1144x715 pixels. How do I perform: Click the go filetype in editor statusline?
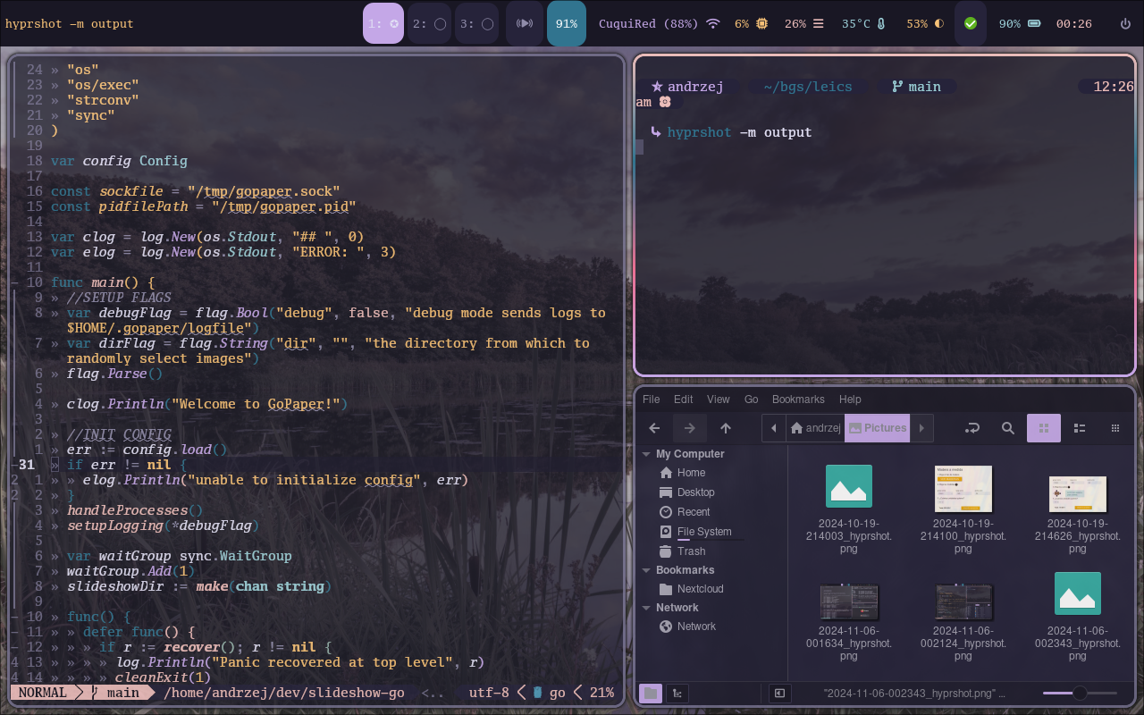(x=550, y=693)
